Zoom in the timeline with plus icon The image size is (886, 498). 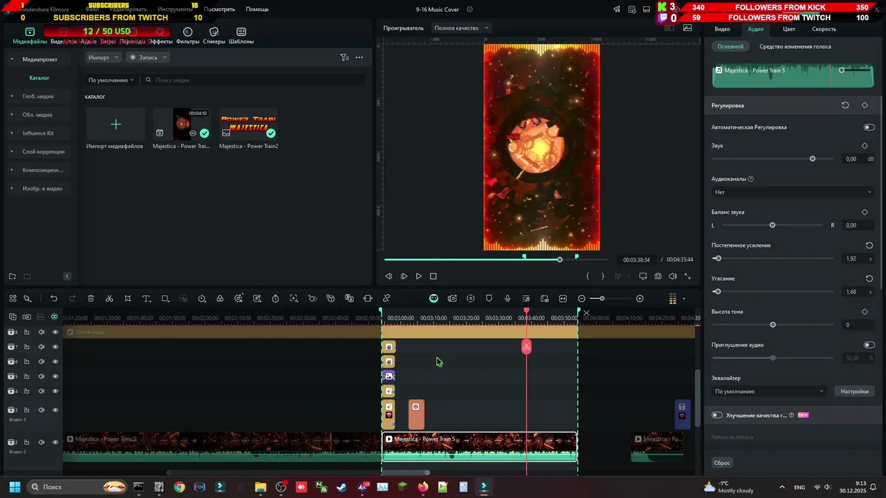point(640,298)
